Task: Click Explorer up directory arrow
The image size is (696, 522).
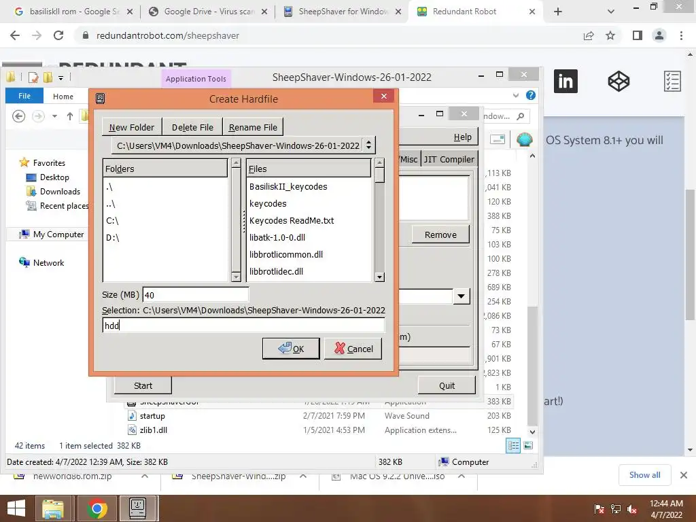Action: pyautogui.click(x=70, y=116)
